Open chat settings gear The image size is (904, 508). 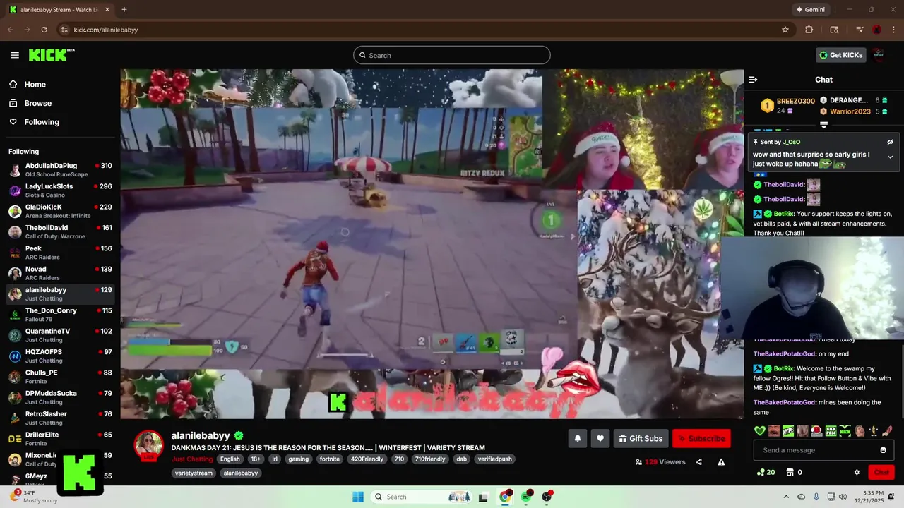(857, 472)
